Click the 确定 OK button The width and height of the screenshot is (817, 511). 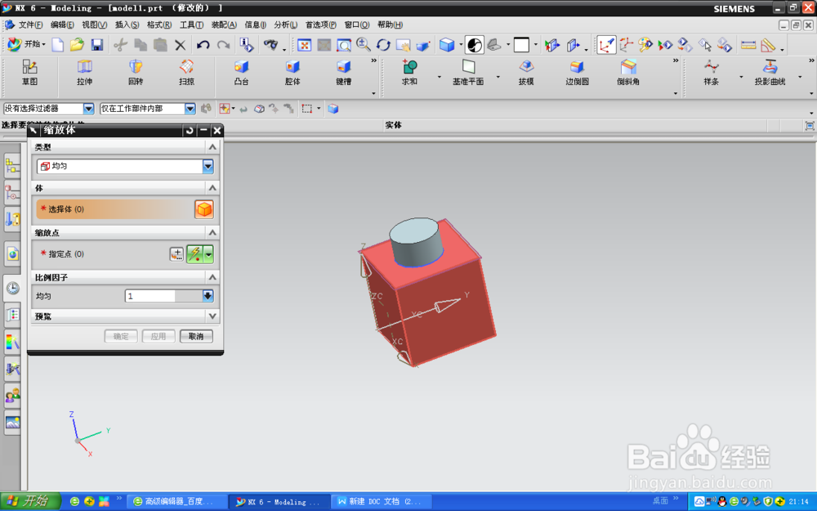[121, 336]
